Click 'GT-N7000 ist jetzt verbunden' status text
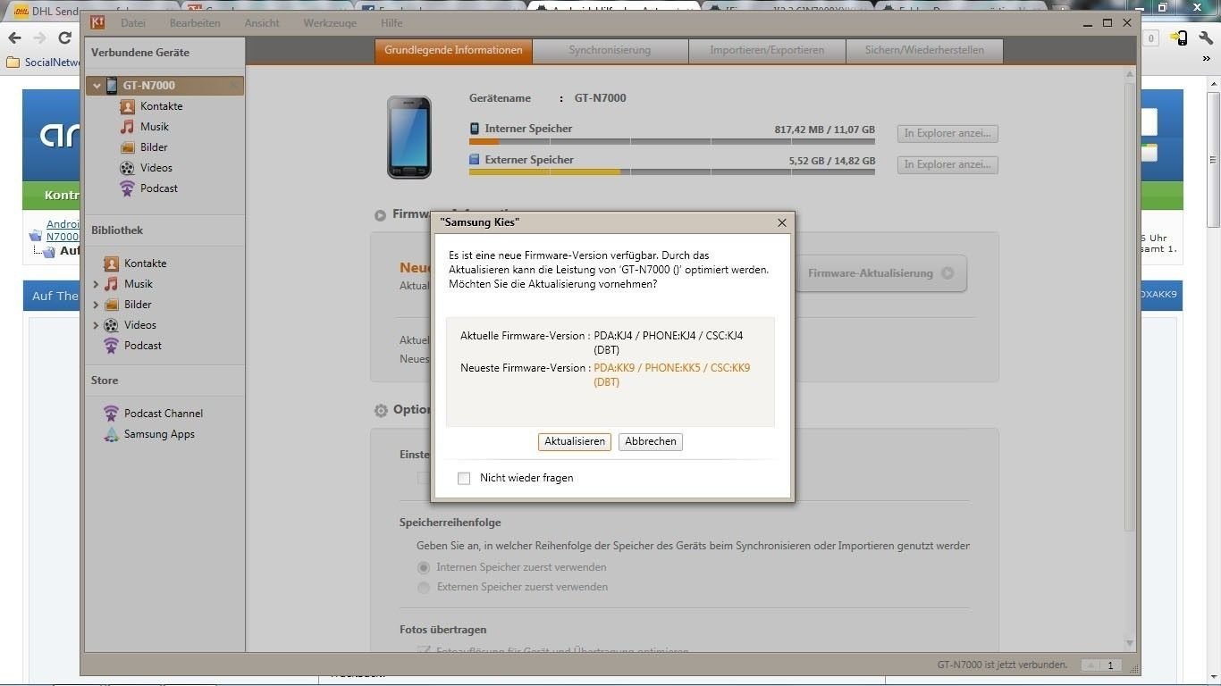 coord(1002,665)
